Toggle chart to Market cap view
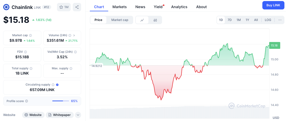This screenshot has height=121, width=286. [x=120, y=20]
